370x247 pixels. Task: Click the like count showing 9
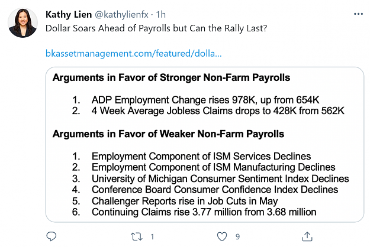point(237,236)
